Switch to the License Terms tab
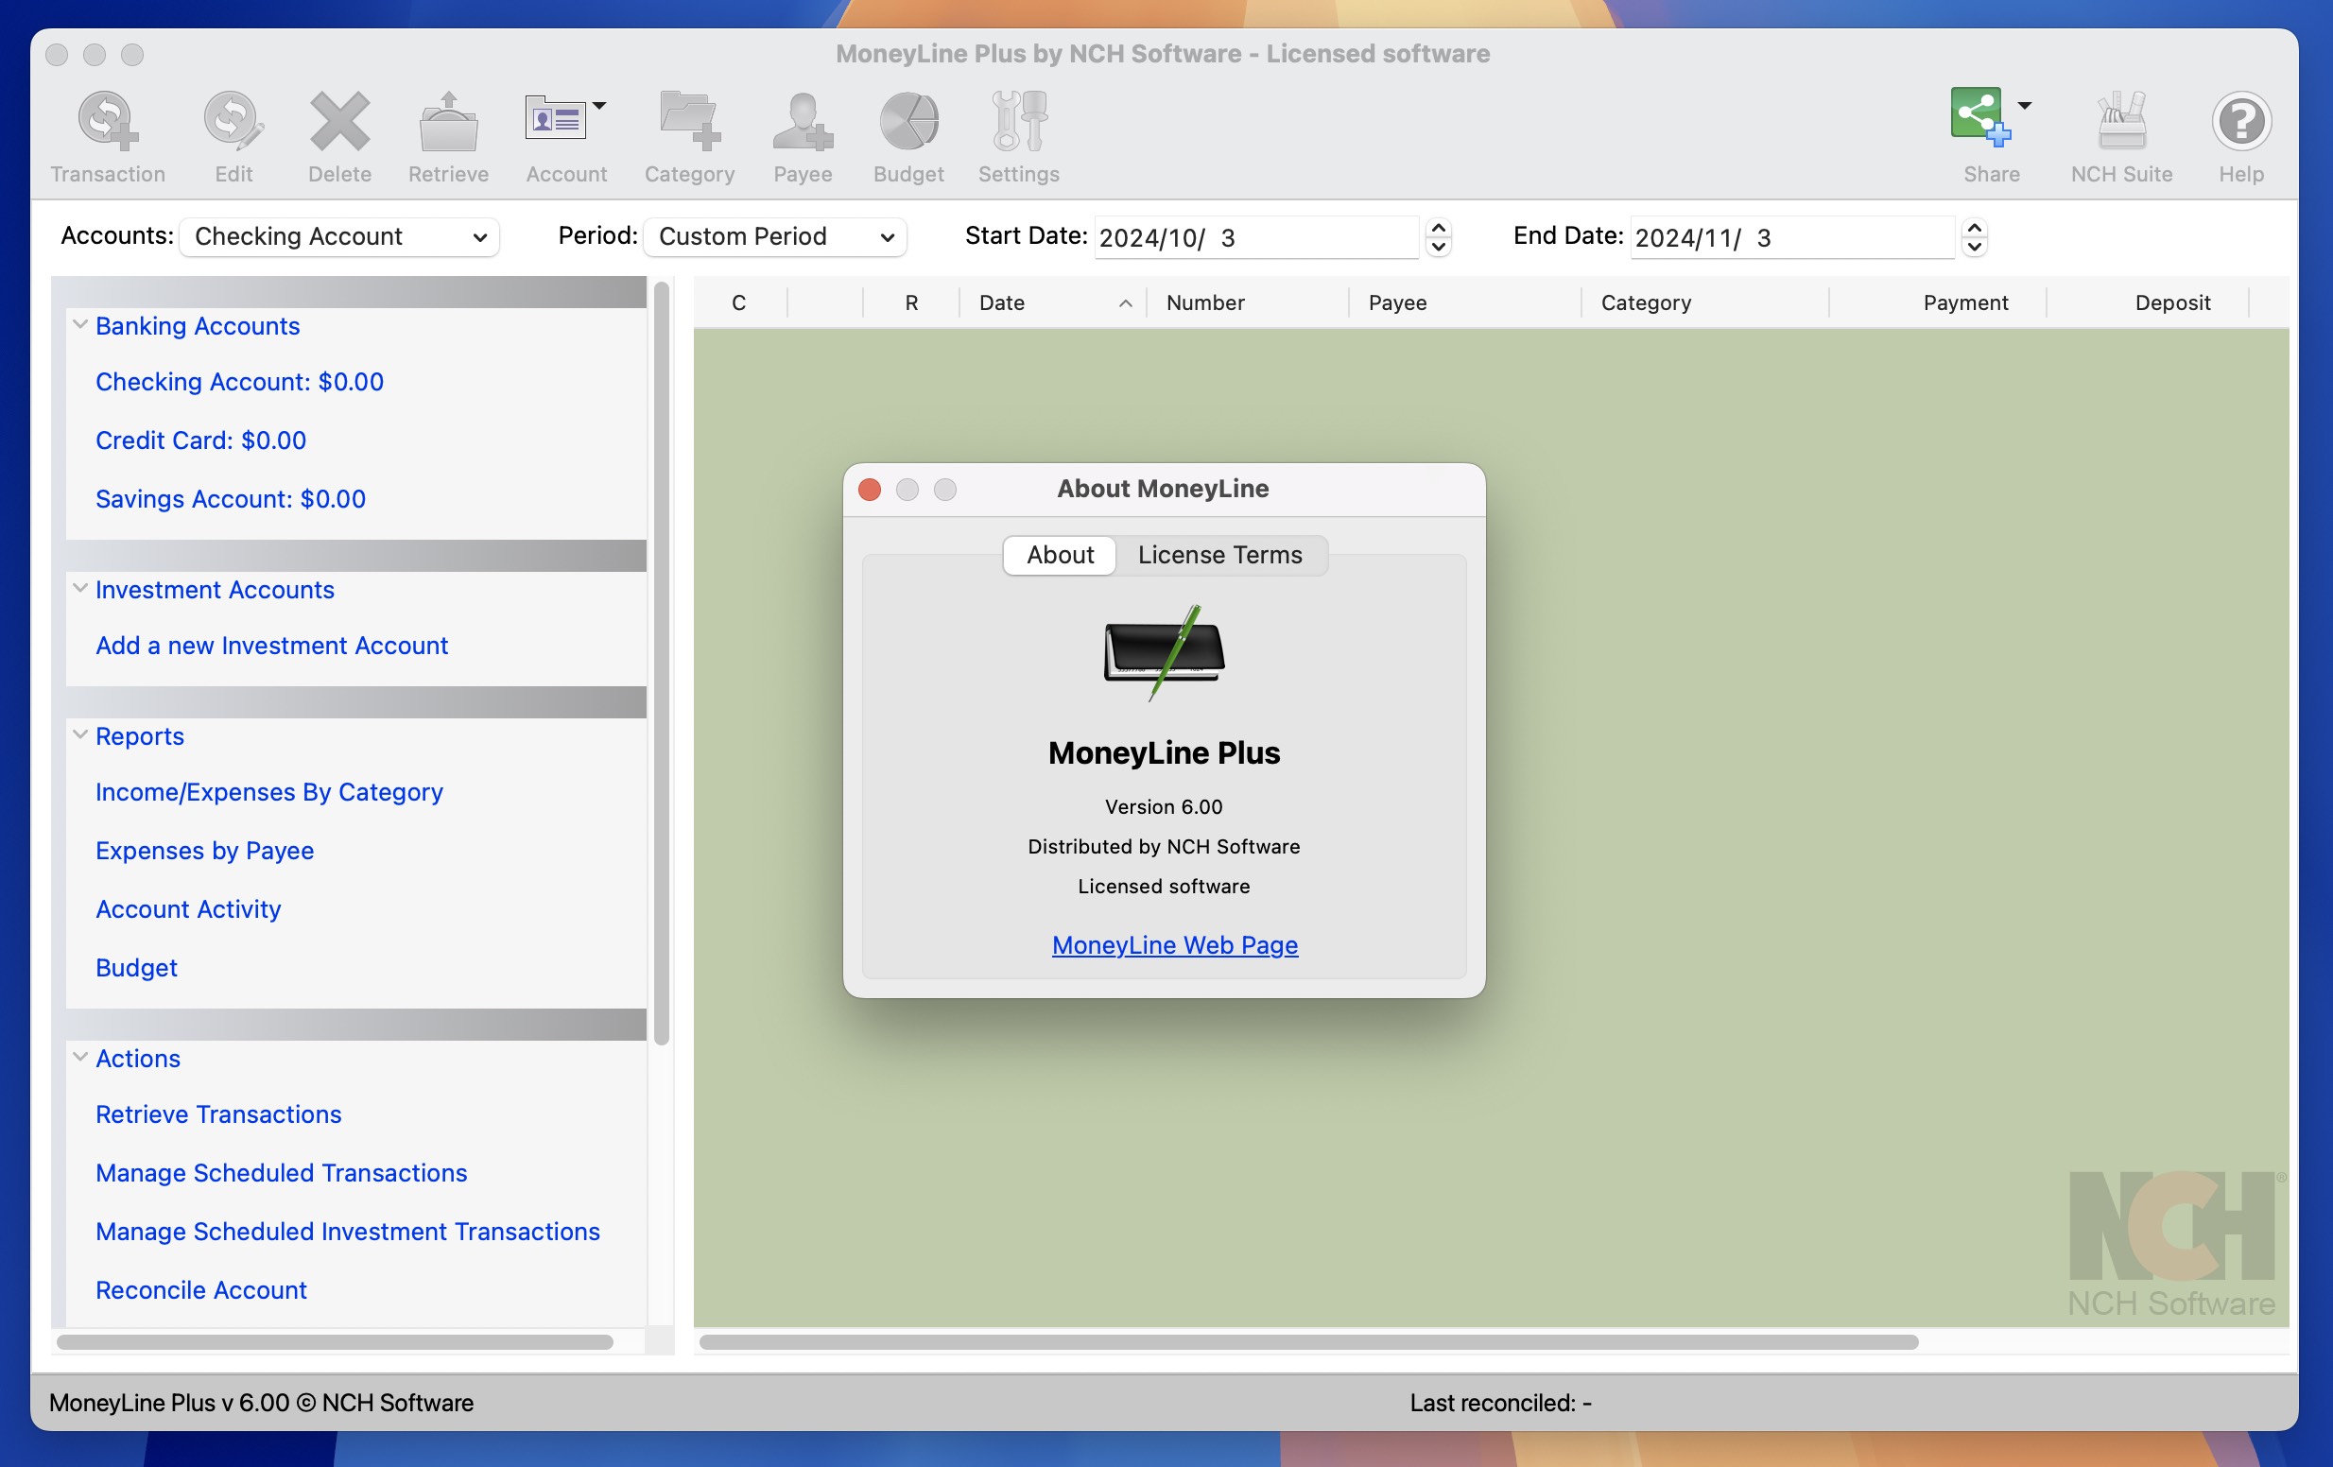The height and width of the screenshot is (1467, 2333). coord(1219,555)
